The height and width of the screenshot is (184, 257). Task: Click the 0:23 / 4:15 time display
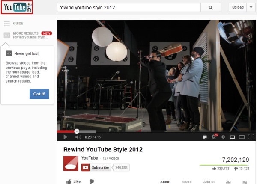click(x=93, y=137)
